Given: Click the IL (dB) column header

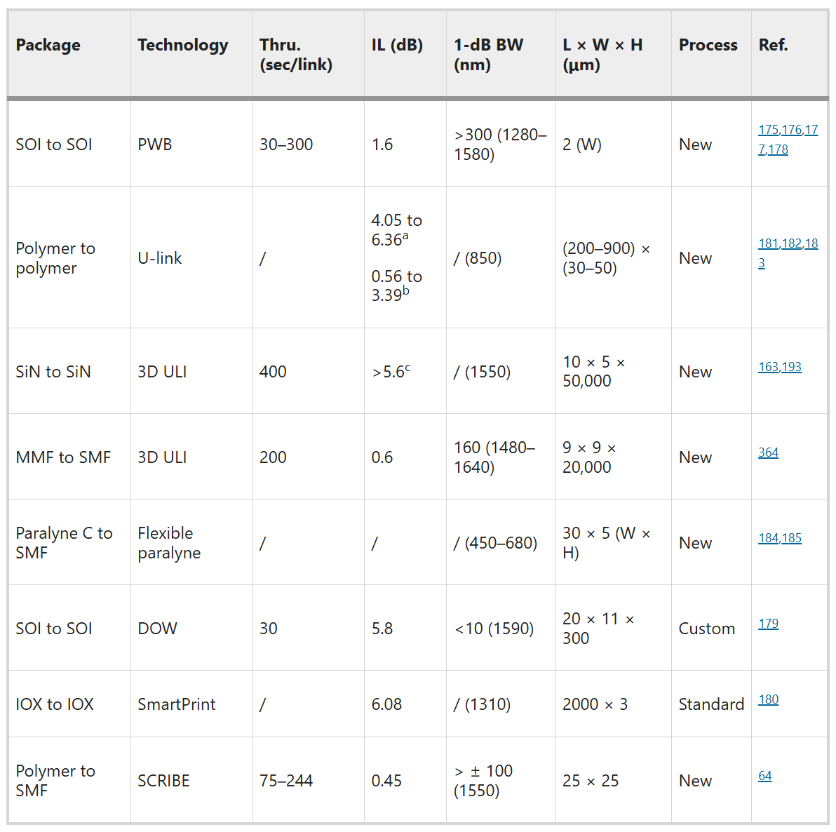Looking at the screenshot, I should pyautogui.click(x=397, y=45).
